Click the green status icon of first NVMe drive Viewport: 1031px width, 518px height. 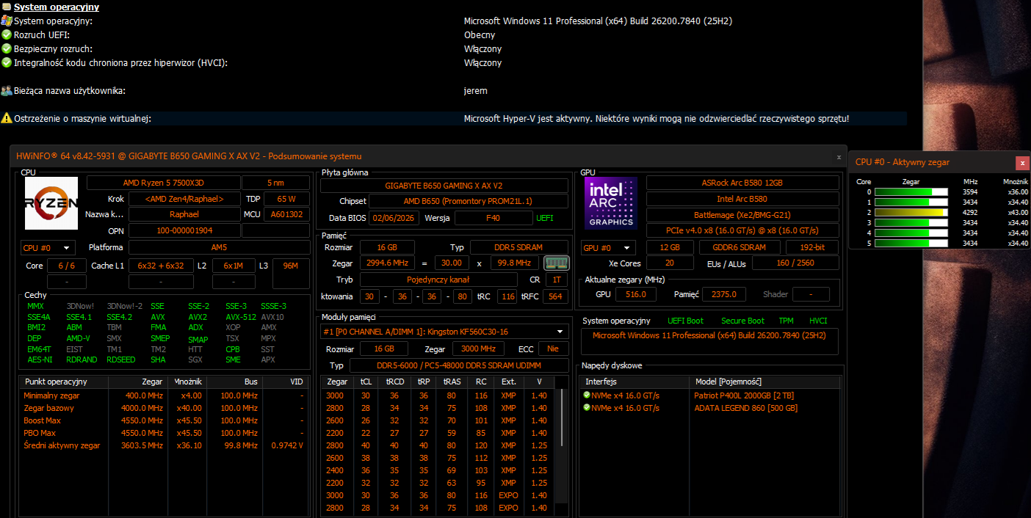tap(587, 395)
